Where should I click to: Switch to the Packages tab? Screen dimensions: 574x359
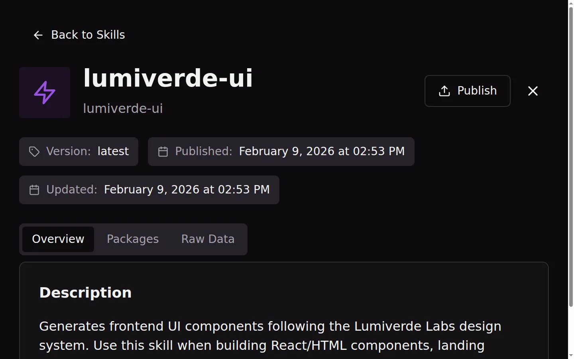[133, 239]
